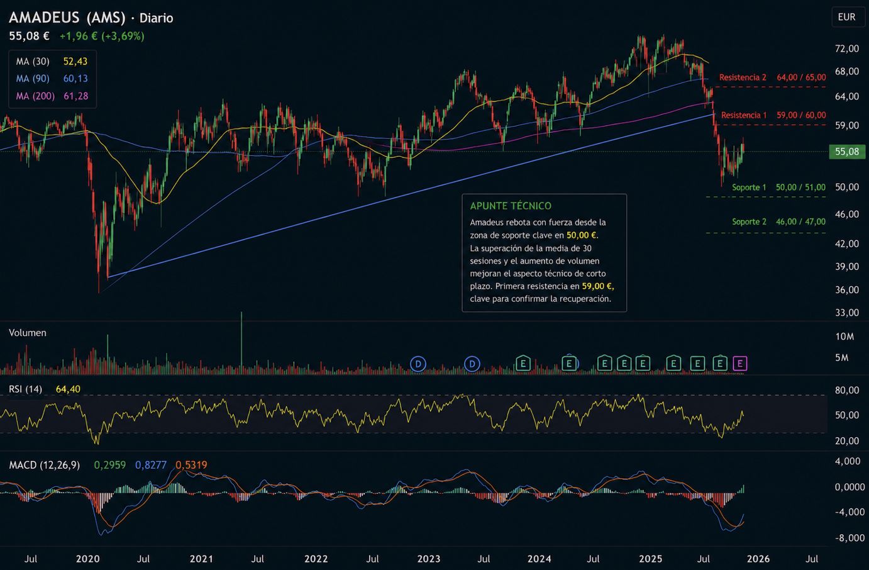Click the 80,00 RSI axis label
The width and height of the screenshot is (869, 570).
click(847, 390)
